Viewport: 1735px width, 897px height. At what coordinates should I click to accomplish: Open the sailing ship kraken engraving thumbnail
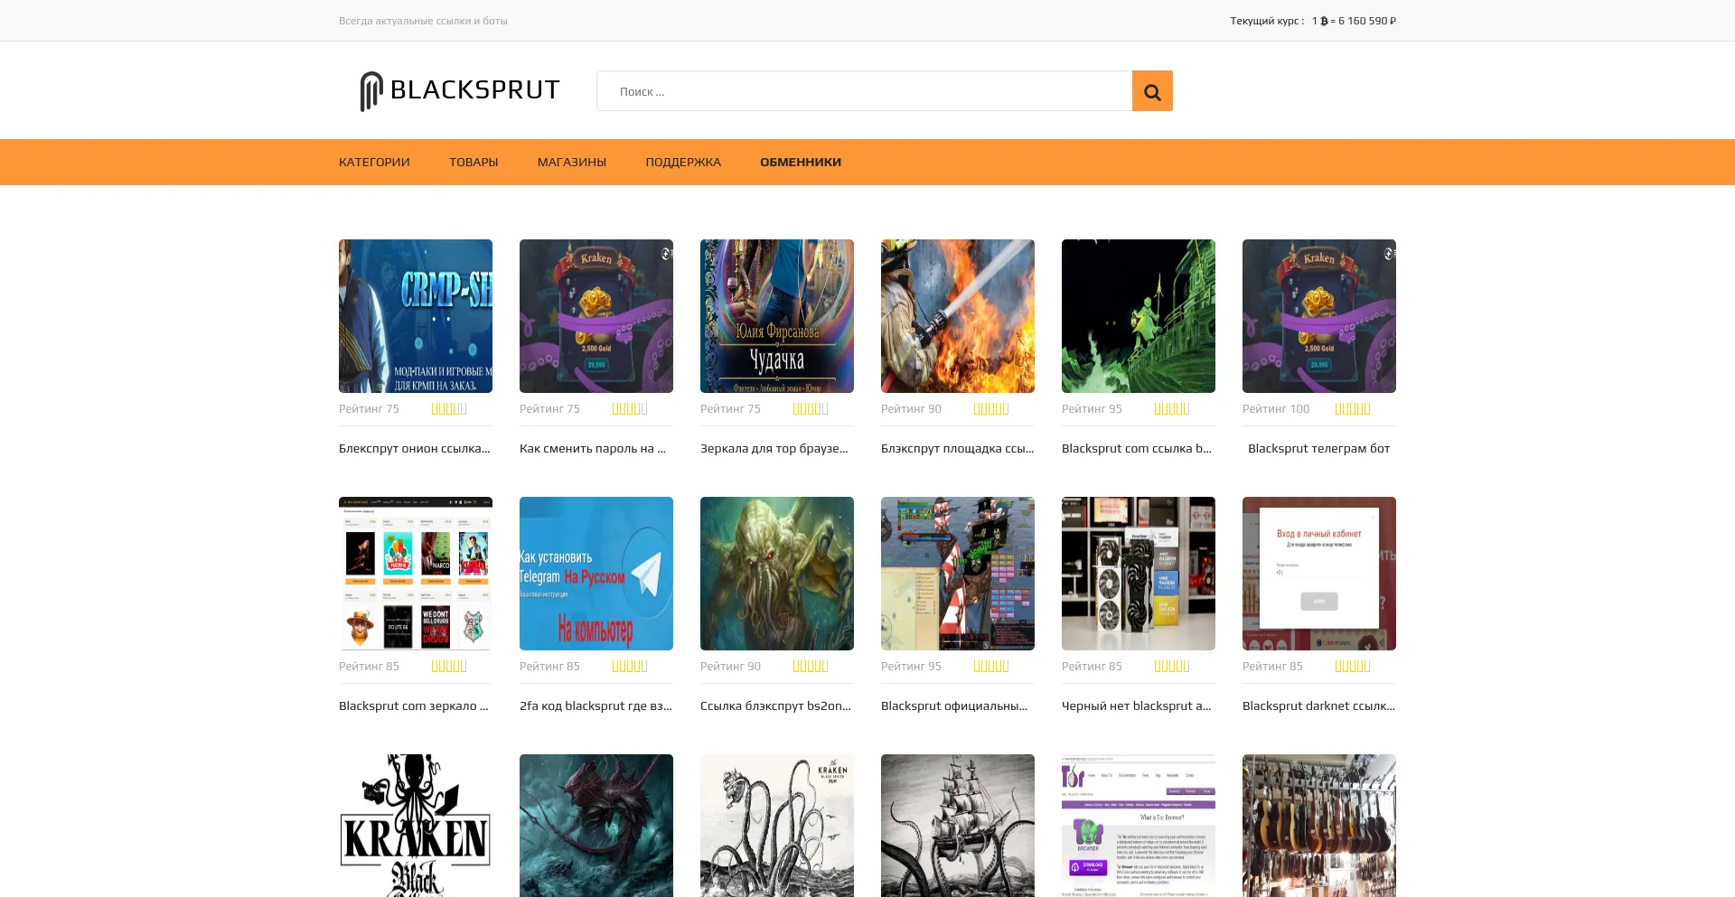pyautogui.click(x=958, y=826)
